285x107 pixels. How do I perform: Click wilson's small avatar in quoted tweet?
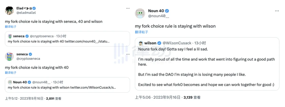140,43
